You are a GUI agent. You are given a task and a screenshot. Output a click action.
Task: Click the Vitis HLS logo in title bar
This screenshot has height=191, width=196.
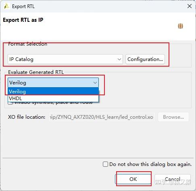(6, 6)
